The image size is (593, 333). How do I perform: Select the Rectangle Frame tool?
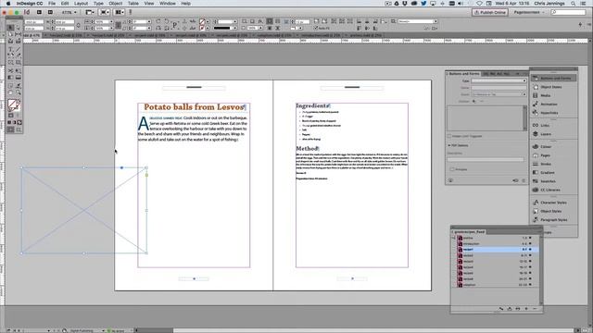(x=10, y=63)
